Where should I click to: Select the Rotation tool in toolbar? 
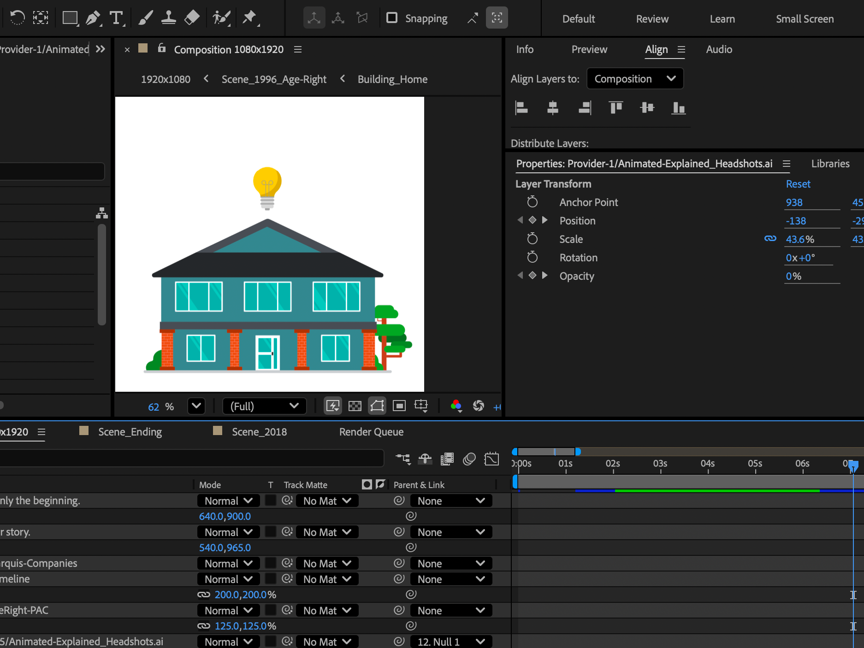click(17, 18)
